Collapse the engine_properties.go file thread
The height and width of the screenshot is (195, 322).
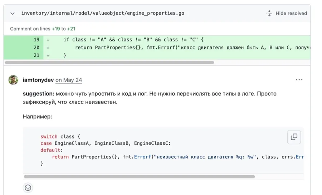13,14
